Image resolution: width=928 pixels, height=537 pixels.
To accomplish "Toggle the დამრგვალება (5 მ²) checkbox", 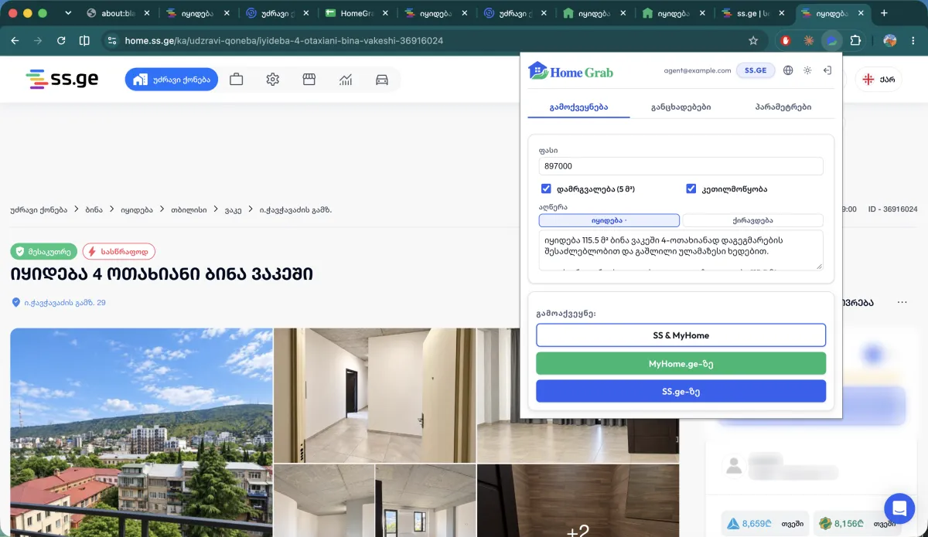I will (x=546, y=189).
